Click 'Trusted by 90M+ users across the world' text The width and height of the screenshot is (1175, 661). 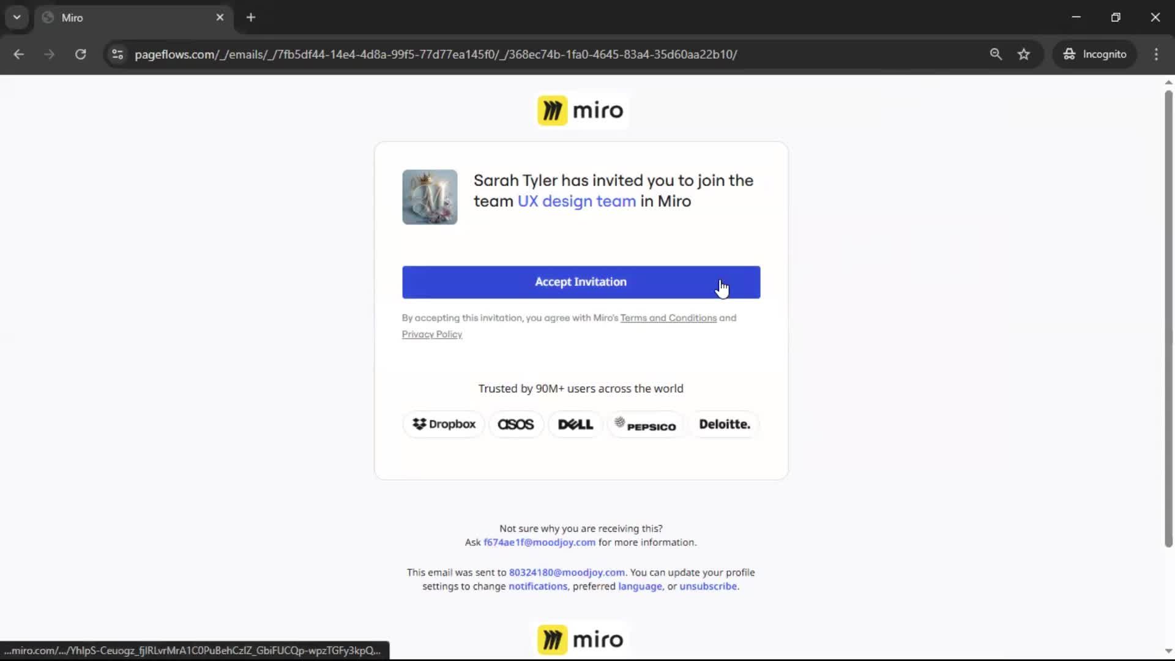(x=581, y=389)
